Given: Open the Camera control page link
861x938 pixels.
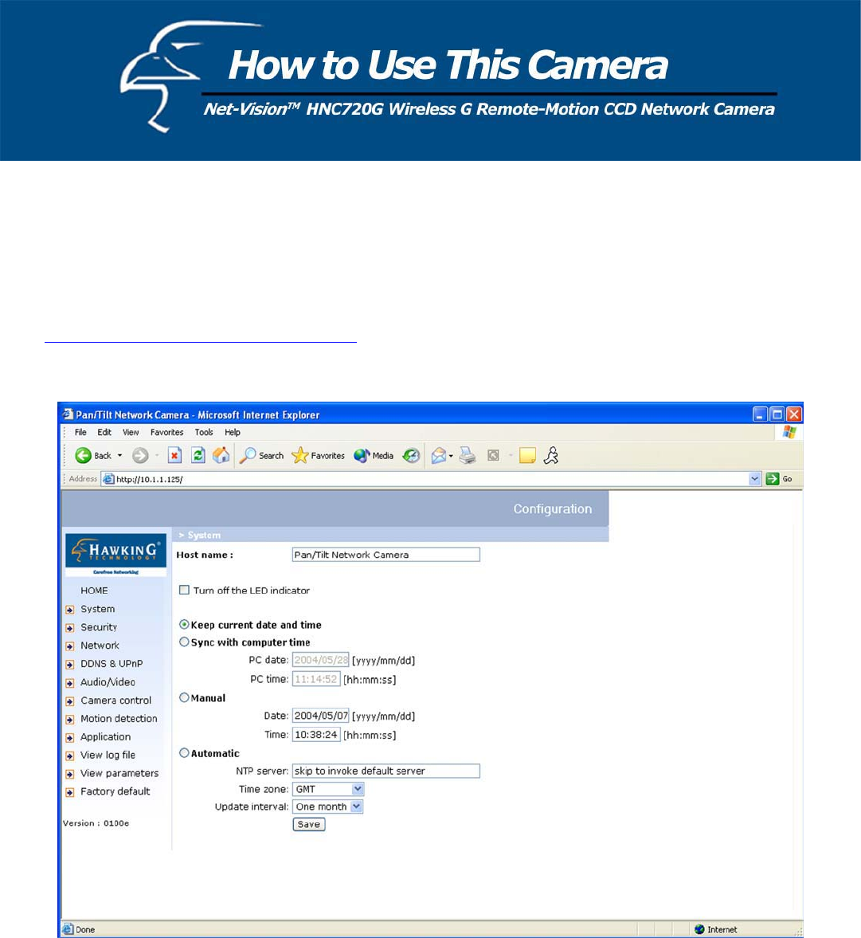Looking at the screenshot, I should [116, 701].
